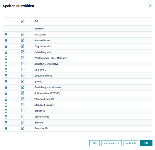This screenshot has width=155, height=150.
Task: Uncheck the Benutzer ID checkbox
Action: [x=23, y=128]
